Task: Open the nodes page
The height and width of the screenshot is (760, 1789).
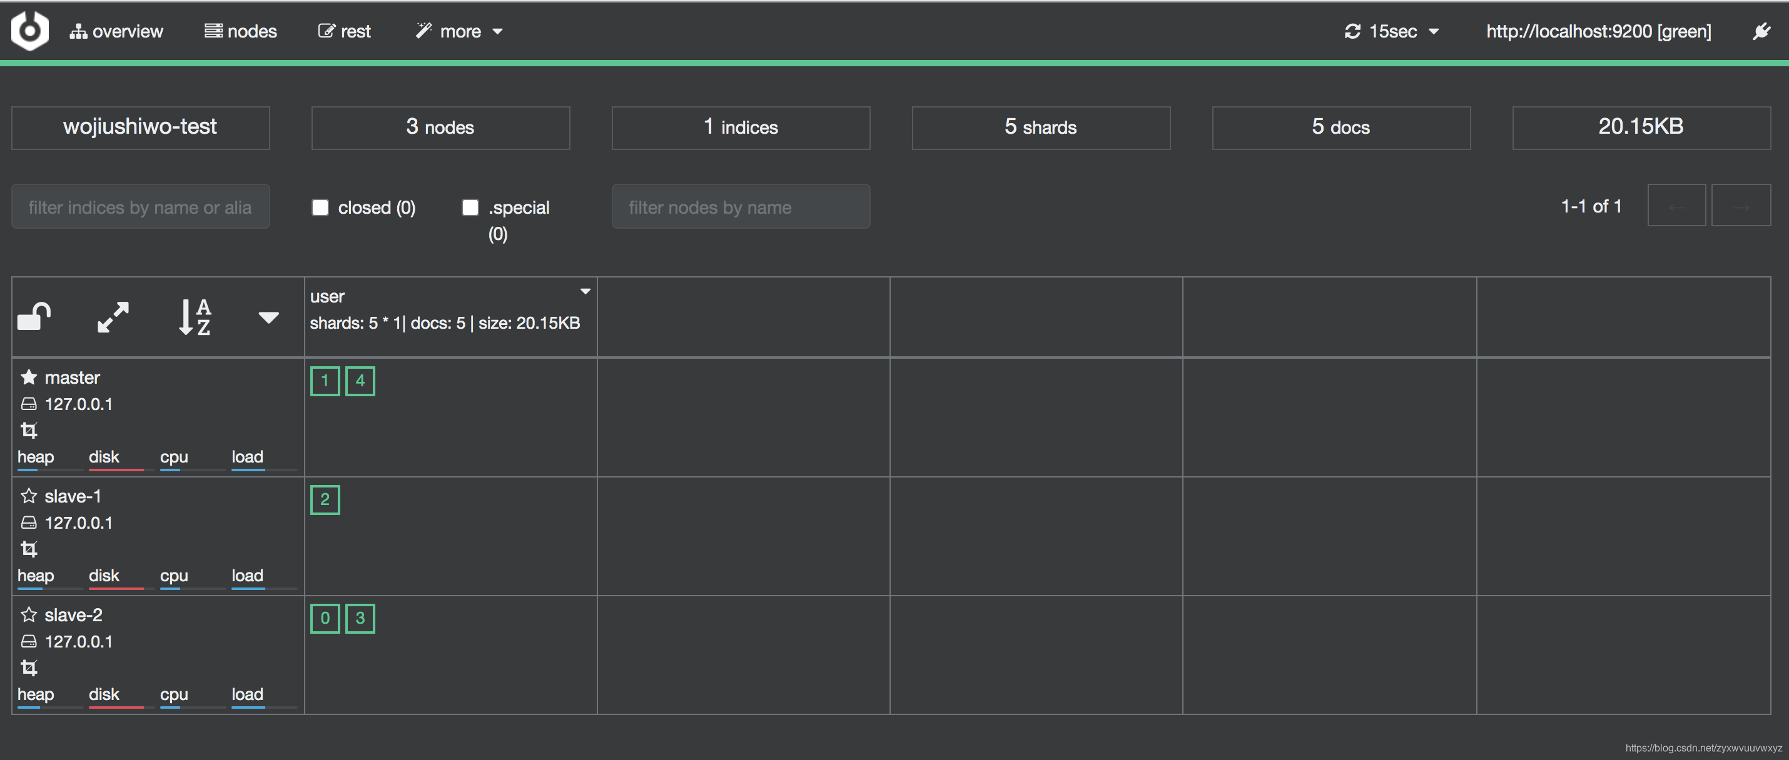Action: click(x=240, y=31)
